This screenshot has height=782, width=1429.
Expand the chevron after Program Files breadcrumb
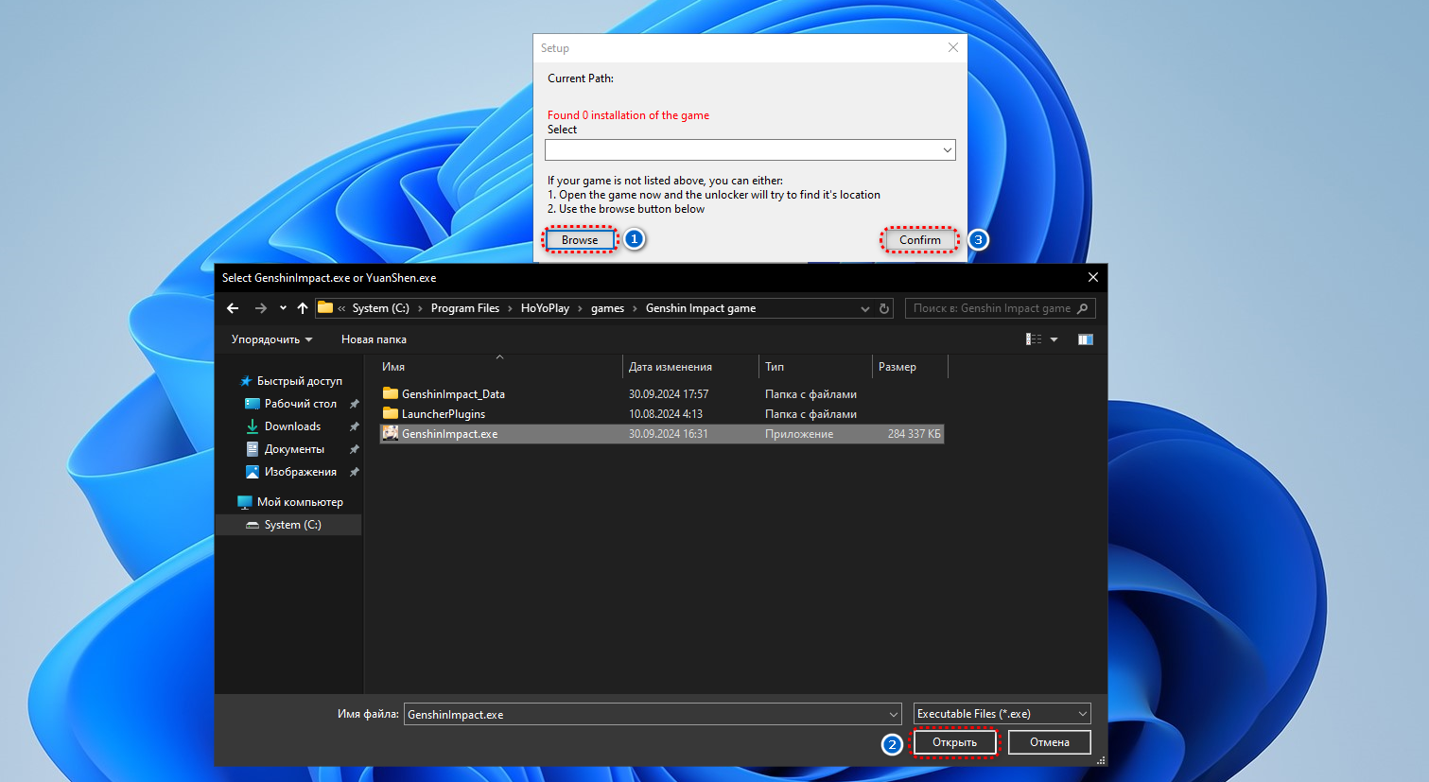click(510, 308)
